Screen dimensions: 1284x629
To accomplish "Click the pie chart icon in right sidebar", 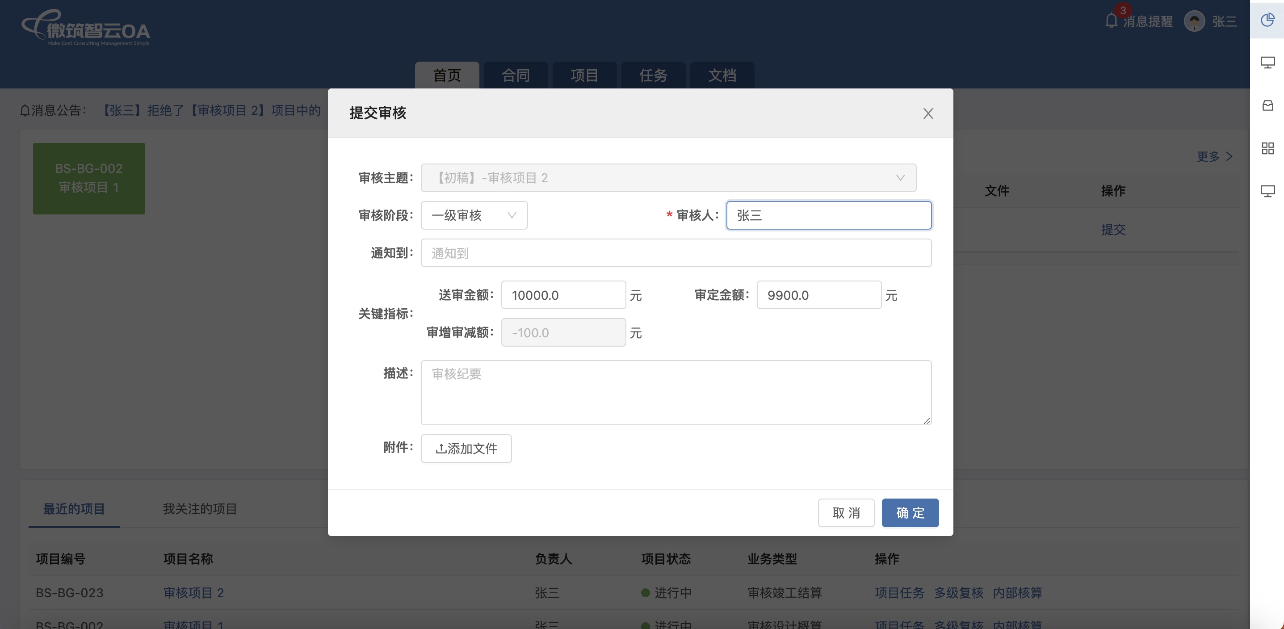I will coord(1267,20).
